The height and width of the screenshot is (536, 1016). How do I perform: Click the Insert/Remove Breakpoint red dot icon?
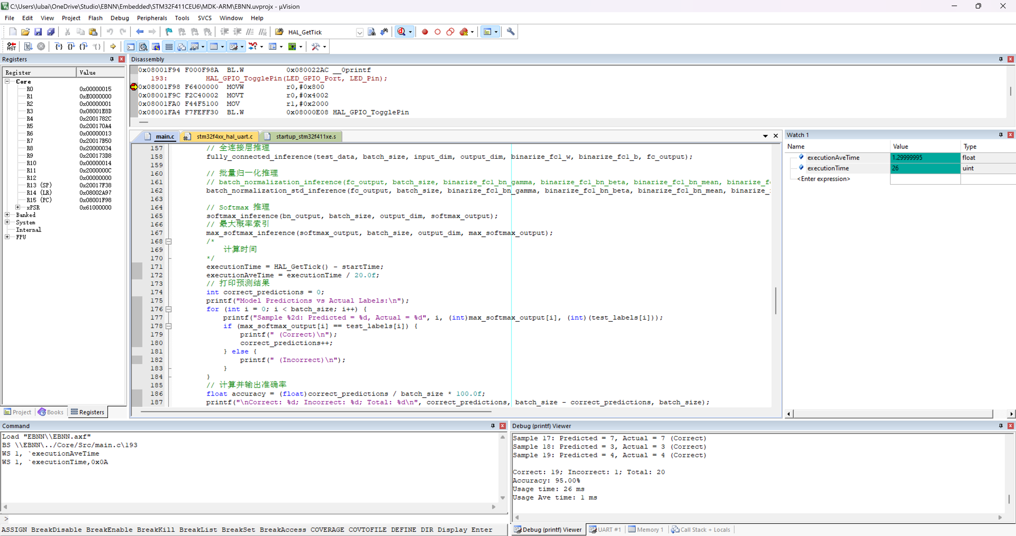(425, 32)
